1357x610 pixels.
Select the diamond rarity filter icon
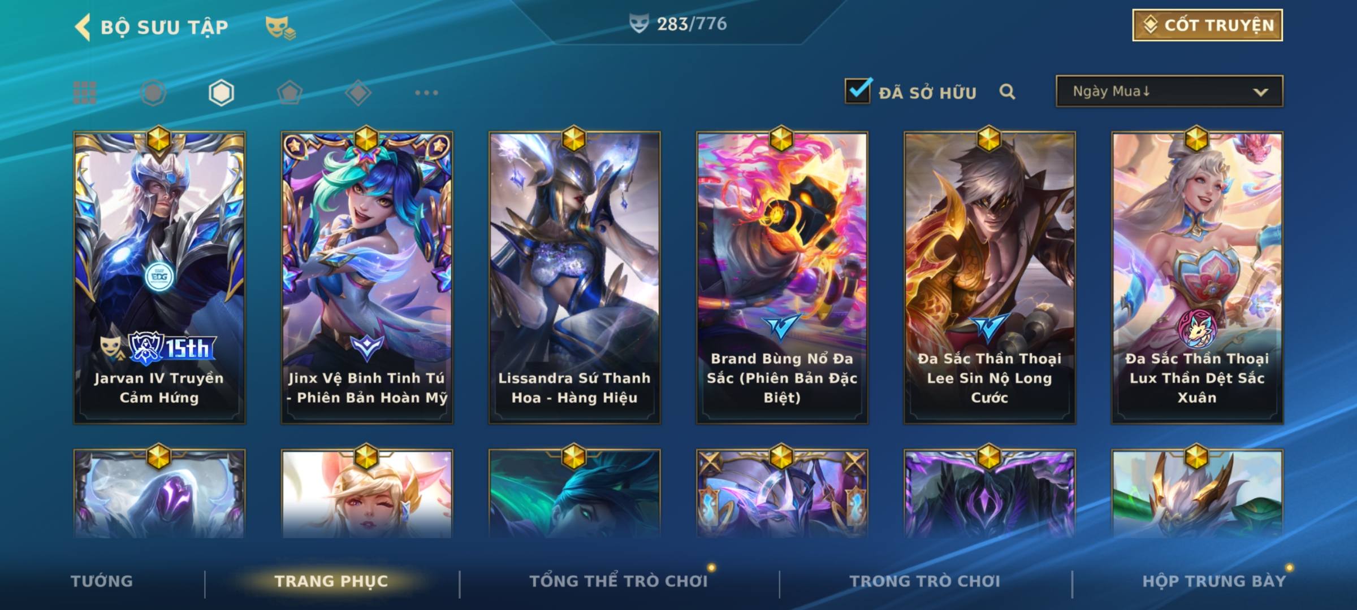click(x=358, y=93)
